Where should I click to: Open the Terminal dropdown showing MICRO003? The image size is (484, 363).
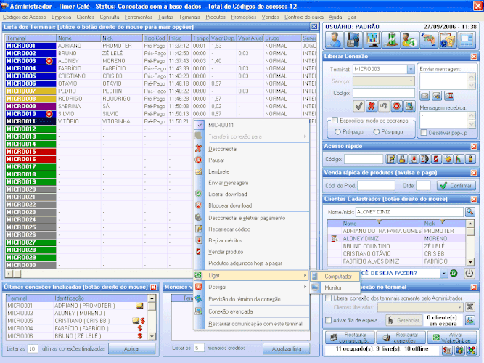[411, 69]
